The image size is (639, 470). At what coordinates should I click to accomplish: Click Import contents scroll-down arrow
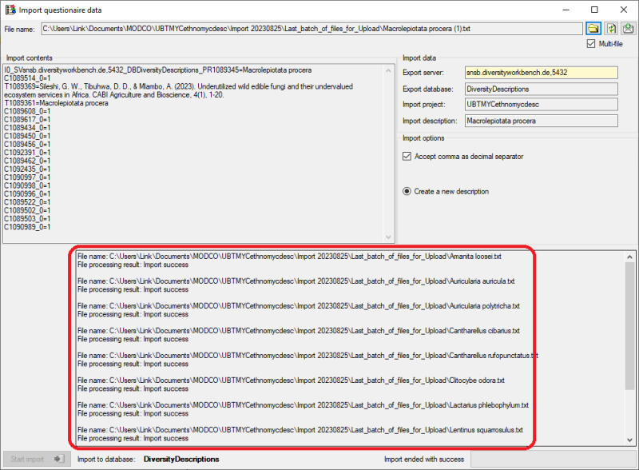click(389, 236)
